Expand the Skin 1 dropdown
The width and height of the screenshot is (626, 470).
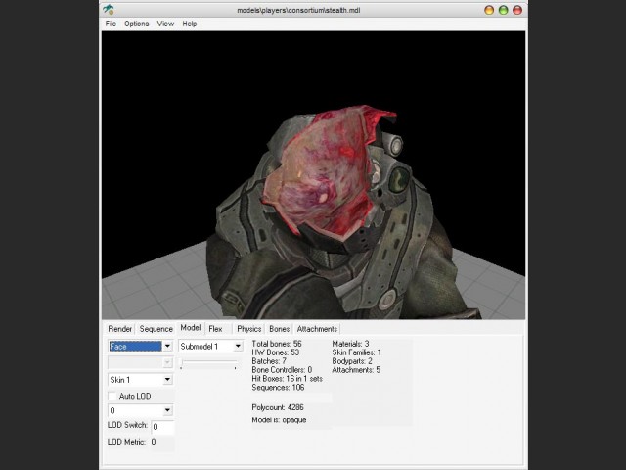[167, 380]
